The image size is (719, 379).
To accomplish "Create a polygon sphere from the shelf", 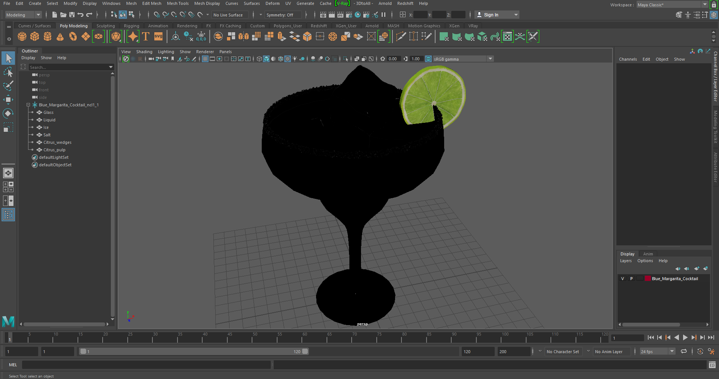I will (x=22, y=37).
